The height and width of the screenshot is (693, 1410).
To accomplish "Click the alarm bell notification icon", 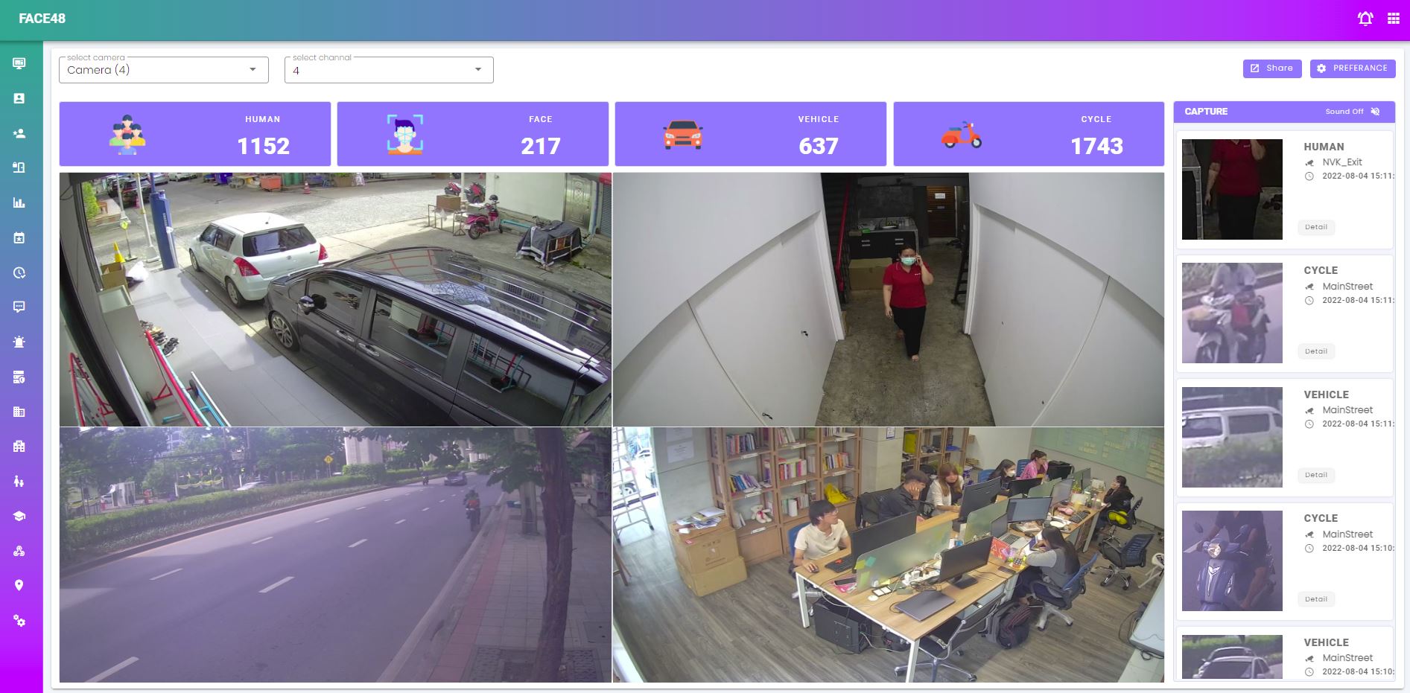I will click(1365, 19).
